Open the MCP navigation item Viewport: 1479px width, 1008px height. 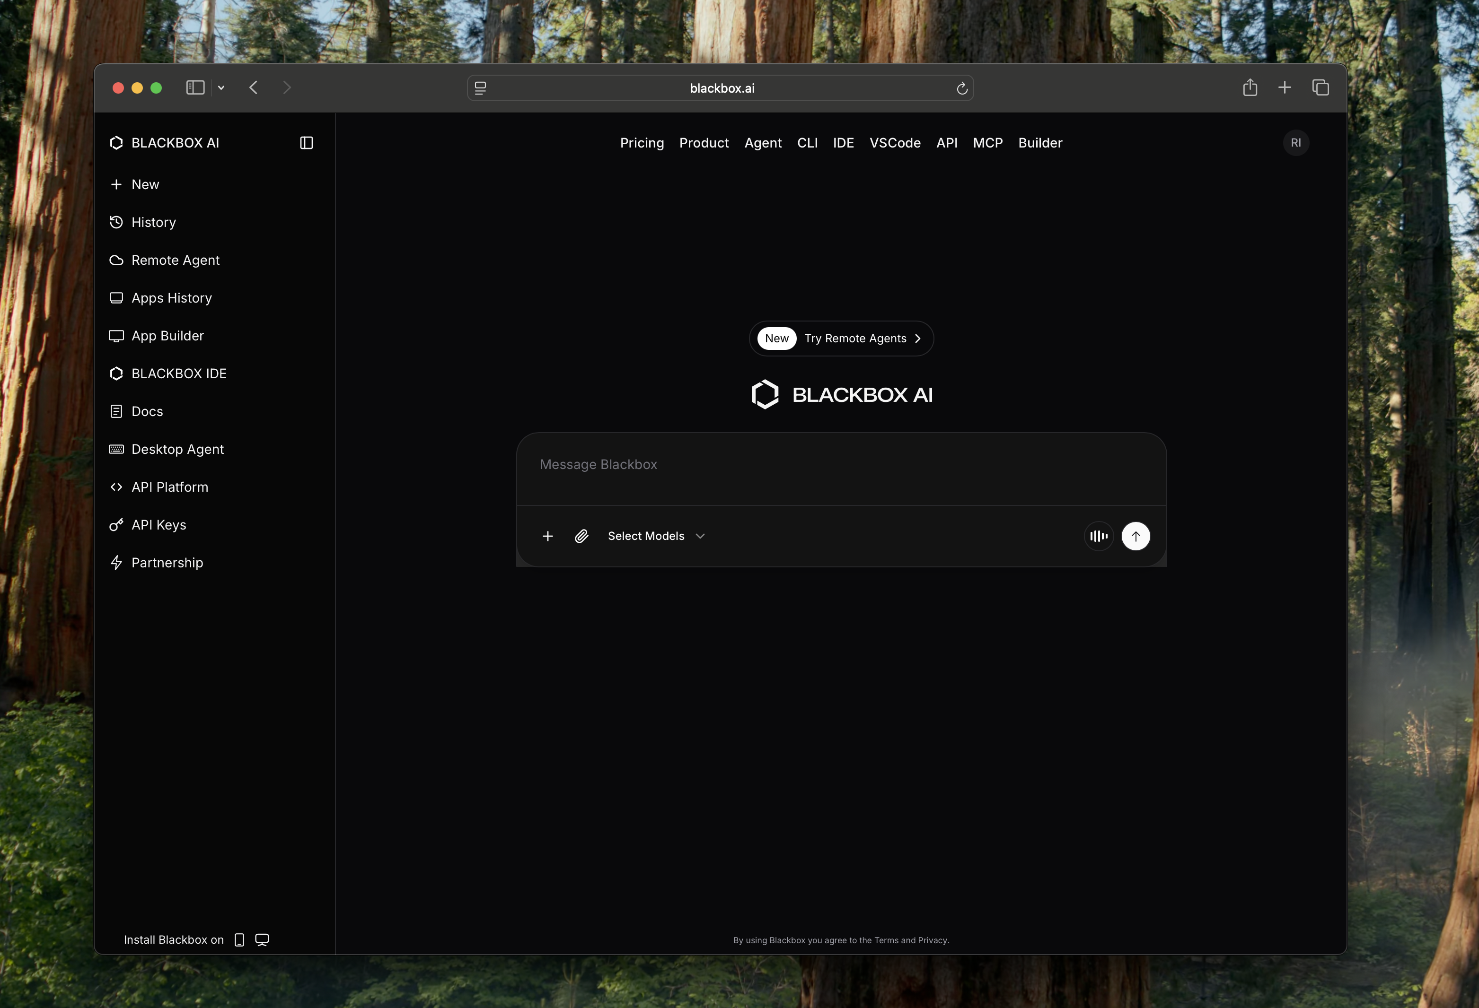[988, 143]
